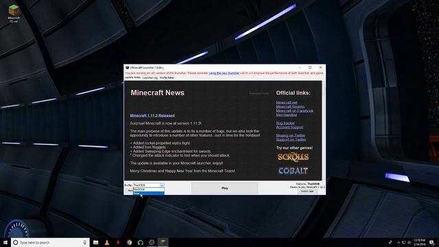Click the large Play button
The image size is (439, 247).
[x=224, y=188]
